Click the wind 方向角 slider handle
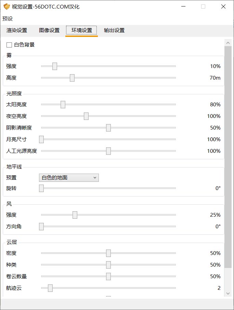This screenshot has width=234, height=310. (x=41, y=227)
